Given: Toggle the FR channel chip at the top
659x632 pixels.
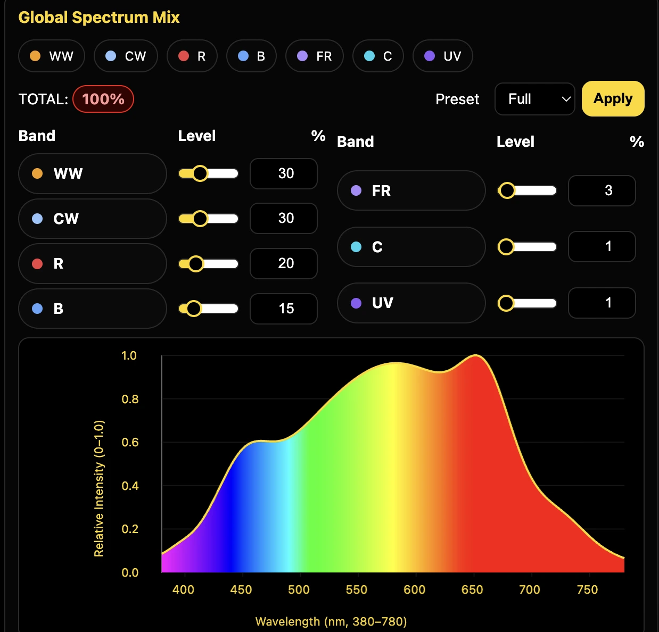Looking at the screenshot, I should (314, 55).
